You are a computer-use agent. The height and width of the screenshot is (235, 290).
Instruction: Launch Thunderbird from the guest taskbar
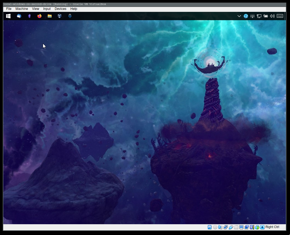pyautogui.click(x=19, y=16)
